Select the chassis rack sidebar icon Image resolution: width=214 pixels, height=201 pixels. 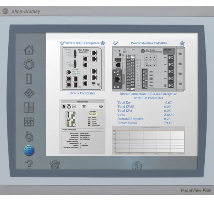[29, 79]
